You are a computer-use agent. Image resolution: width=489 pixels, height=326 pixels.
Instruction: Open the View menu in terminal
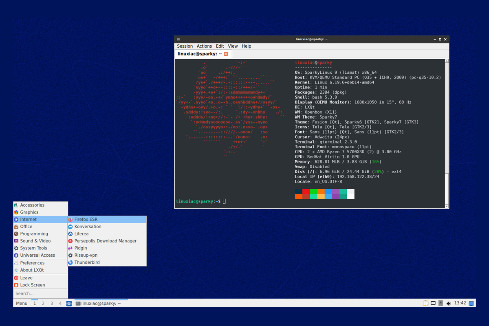233,46
